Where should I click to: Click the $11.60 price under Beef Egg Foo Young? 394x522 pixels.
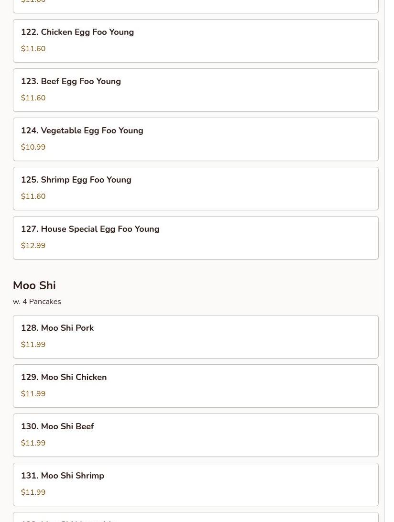point(33,98)
